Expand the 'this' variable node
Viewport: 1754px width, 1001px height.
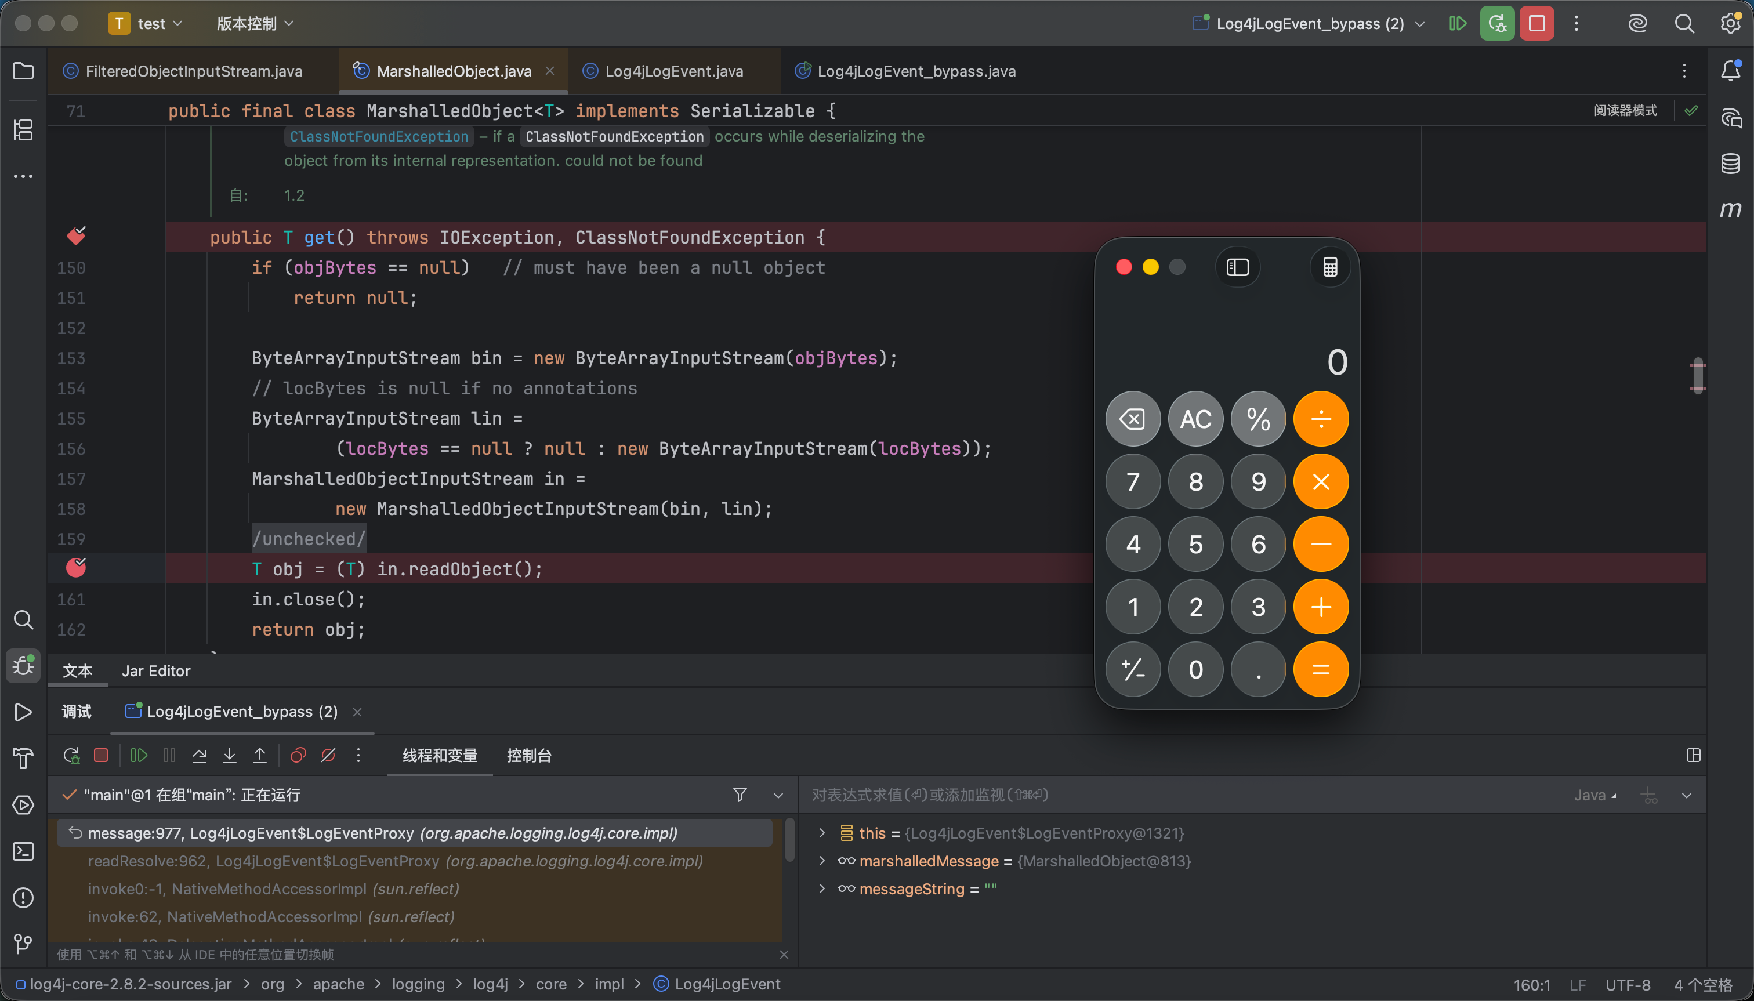click(821, 833)
